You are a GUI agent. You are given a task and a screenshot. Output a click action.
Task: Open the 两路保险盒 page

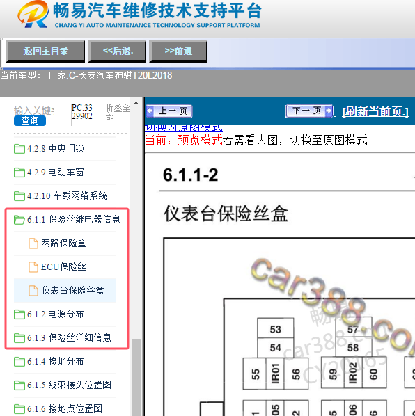(x=63, y=243)
